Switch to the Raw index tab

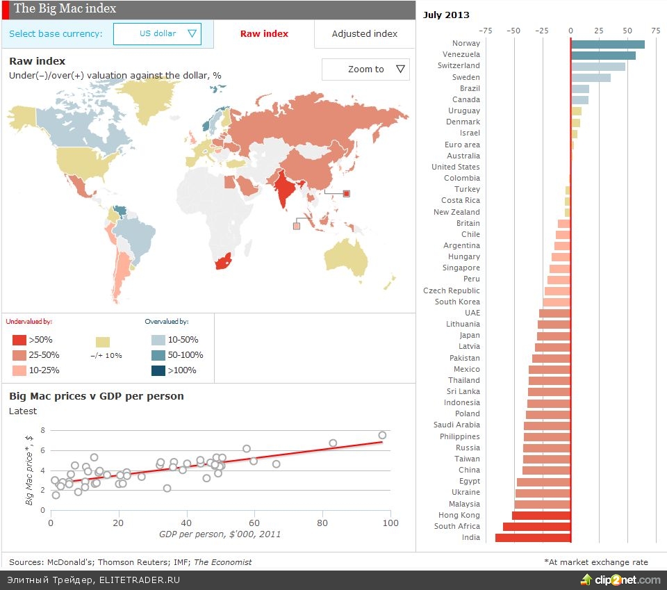point(264,33)
